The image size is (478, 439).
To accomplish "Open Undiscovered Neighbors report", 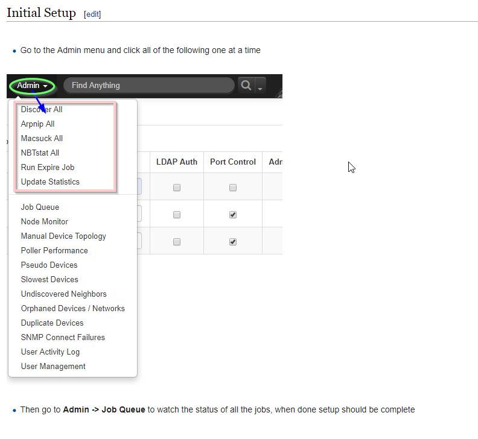I will (64, 294).
